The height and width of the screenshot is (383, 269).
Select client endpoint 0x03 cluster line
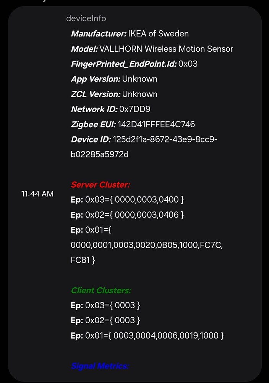coord(106,306)
